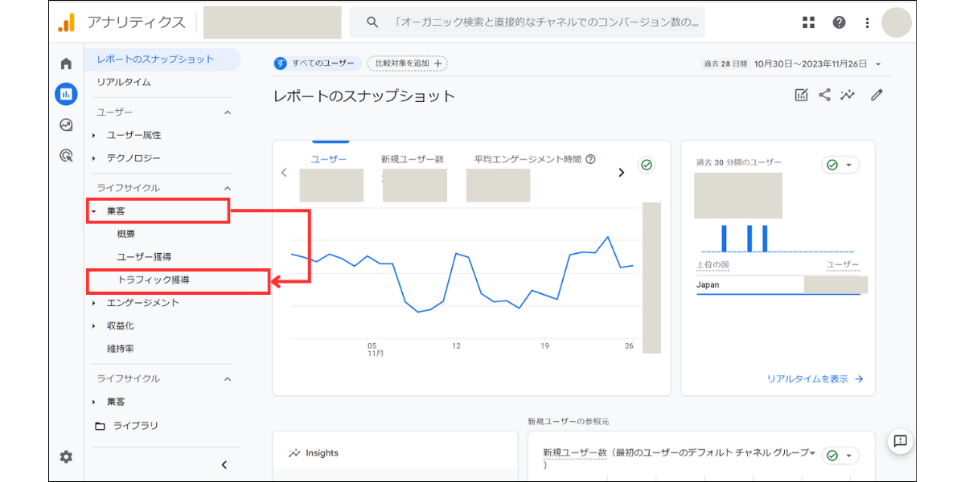The width and height of the screenshot is (965, 482).
Task: Collapse the left navigation panel arrow
Action: [224, 464]
